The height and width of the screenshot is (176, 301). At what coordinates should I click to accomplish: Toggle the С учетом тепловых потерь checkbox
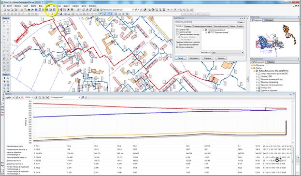[177, 35]
